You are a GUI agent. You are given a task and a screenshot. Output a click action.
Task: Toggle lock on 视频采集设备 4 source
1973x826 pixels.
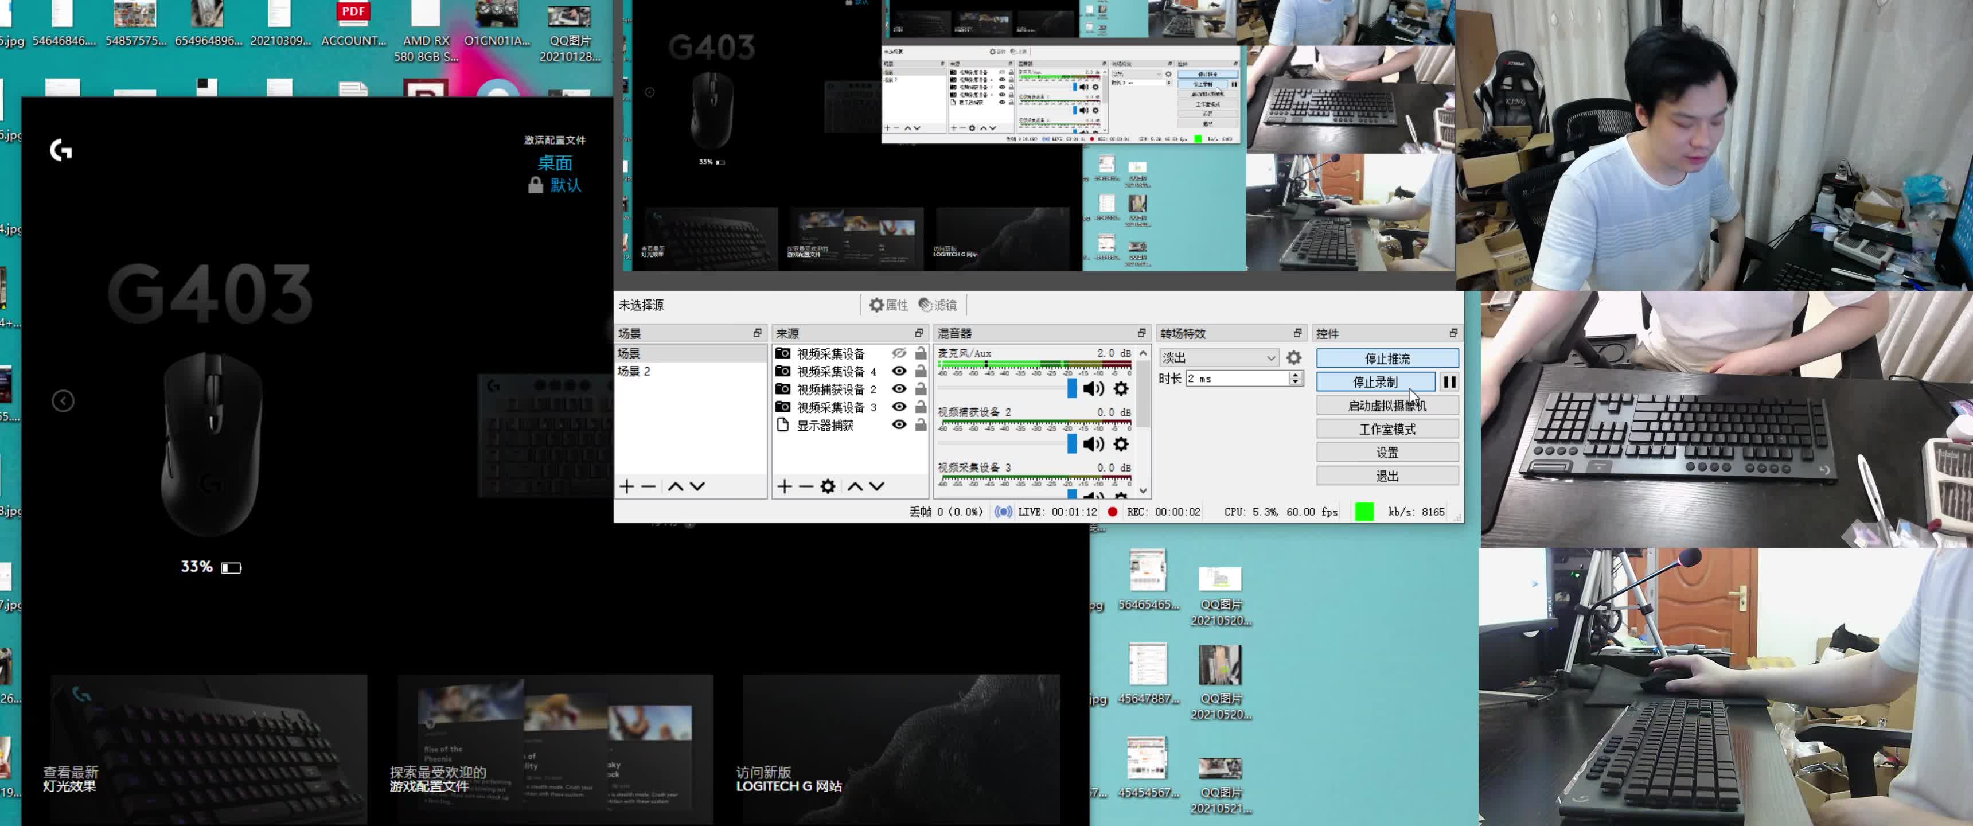921,371
